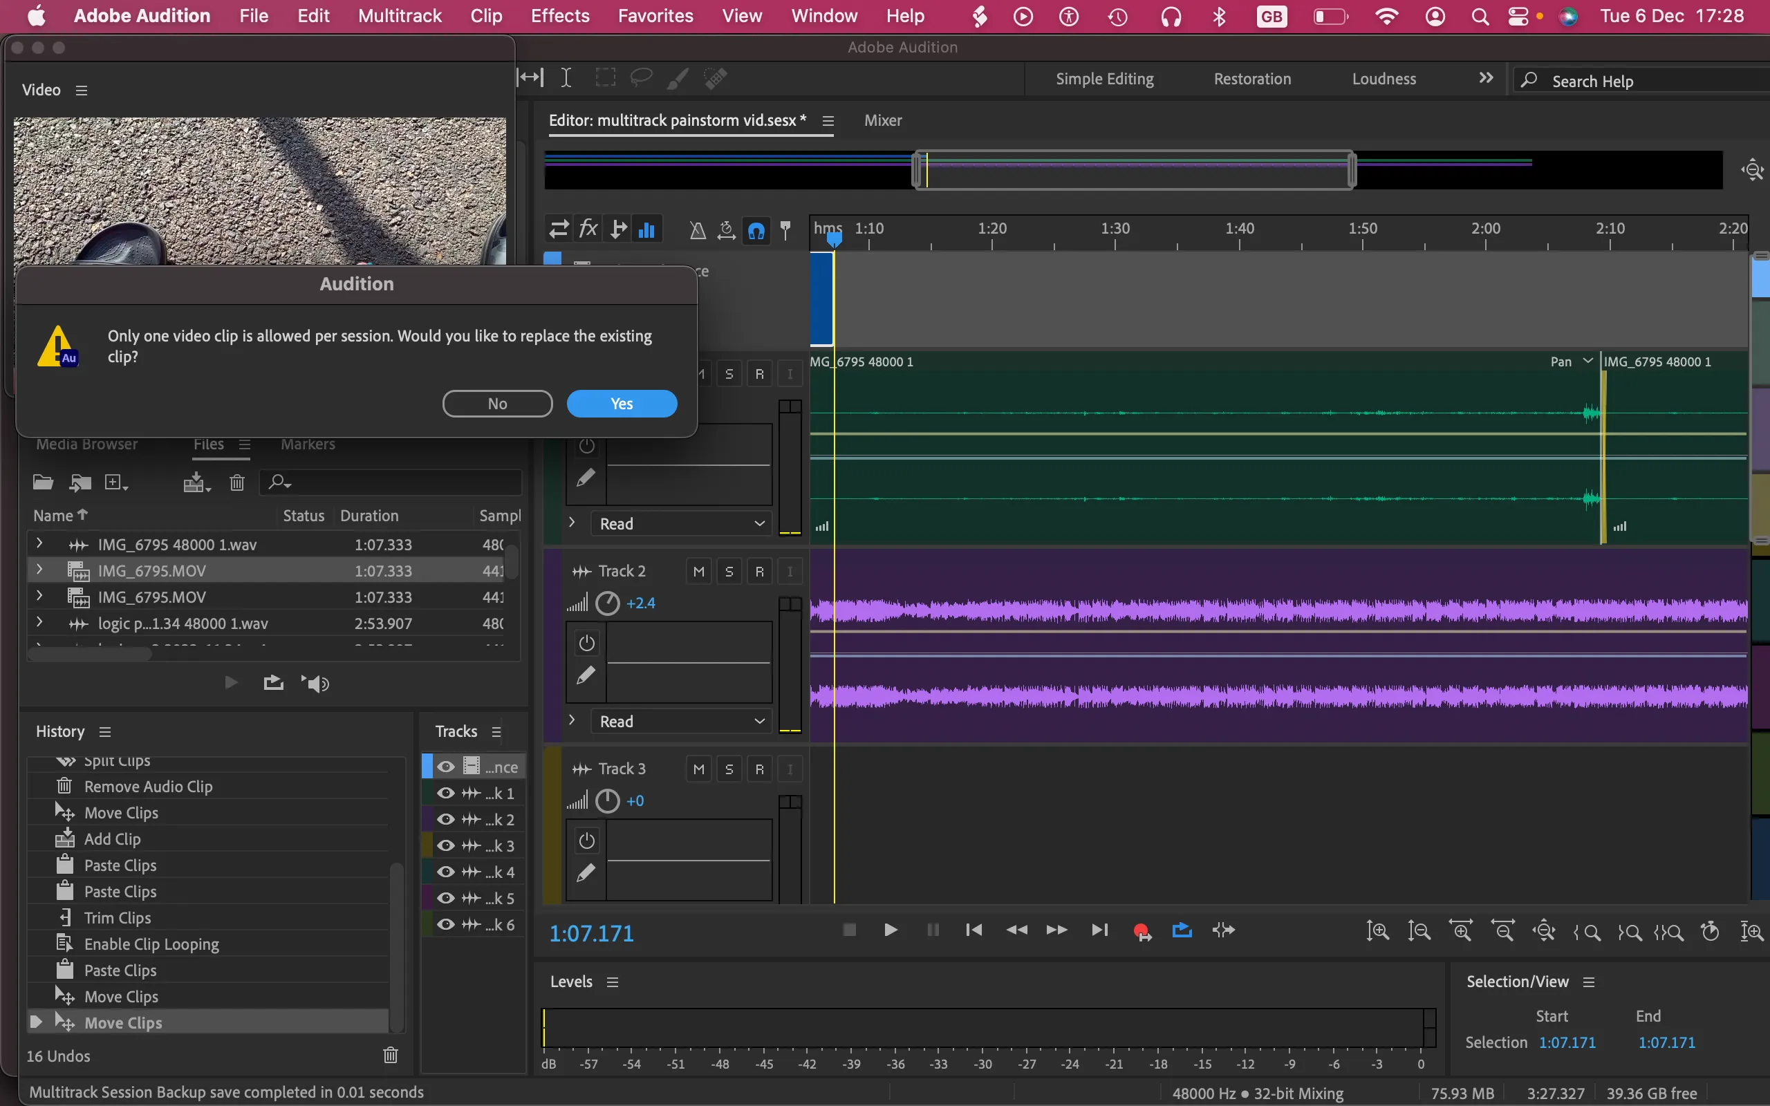Mute Track 2
Image resolution: width=1770 pixels, height=1106 pixels.
tap(699, 571)
